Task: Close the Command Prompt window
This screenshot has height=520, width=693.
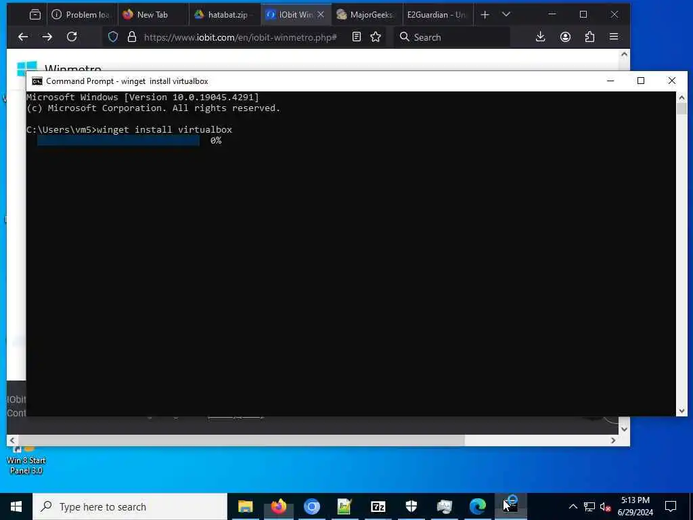Action: (x=672, y=81)
